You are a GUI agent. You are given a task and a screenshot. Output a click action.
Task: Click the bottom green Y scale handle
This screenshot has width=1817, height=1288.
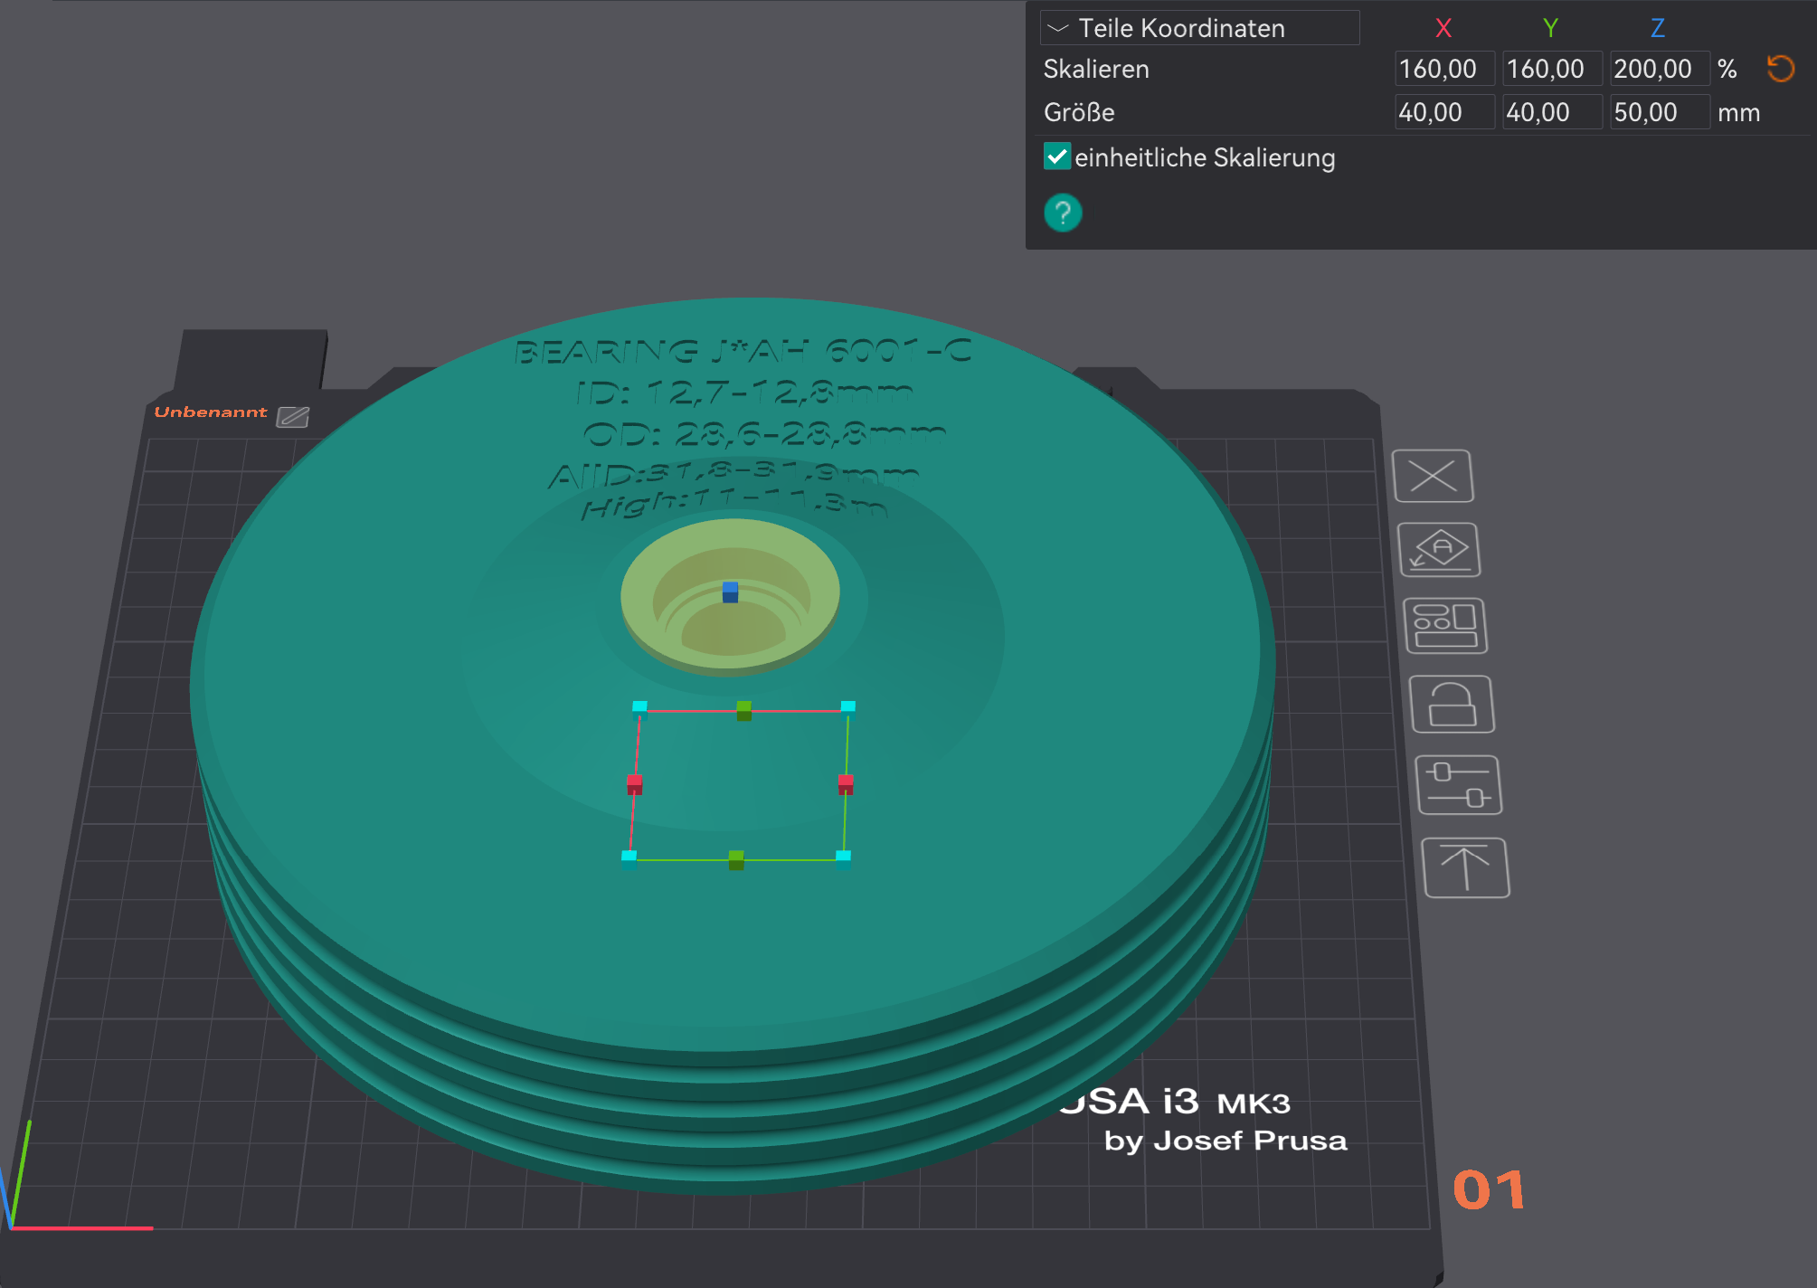pos(736,860)
